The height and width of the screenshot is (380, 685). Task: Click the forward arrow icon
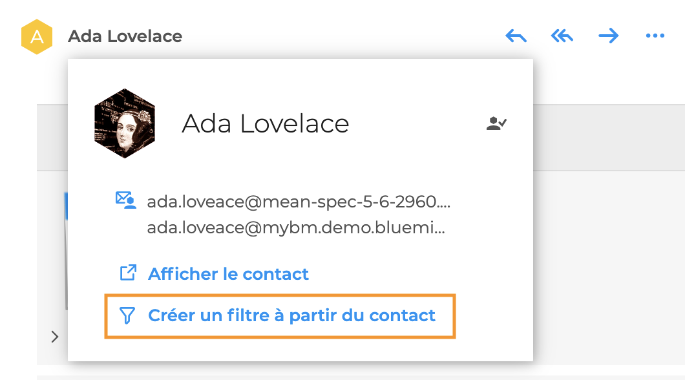tap(609, 36)
